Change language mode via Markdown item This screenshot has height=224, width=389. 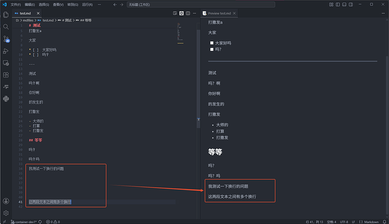(x=369, y=222)
